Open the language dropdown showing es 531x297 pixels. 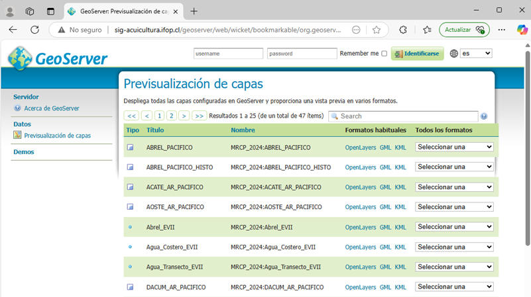pyautogui.click(x=476, y=54)
